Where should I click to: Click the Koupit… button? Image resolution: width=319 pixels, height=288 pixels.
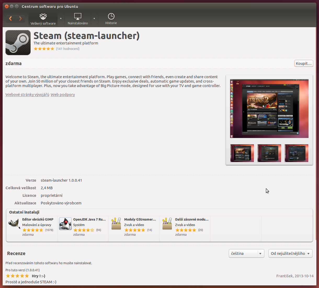tap(304, 64)
